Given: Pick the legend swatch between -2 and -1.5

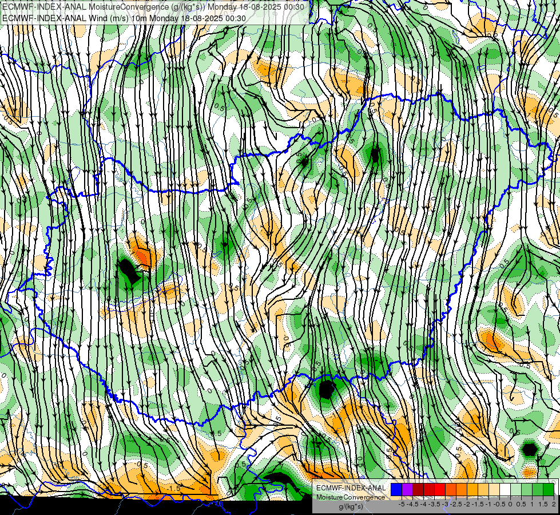Looking at the screenshot, I should (x=472, y=490).
